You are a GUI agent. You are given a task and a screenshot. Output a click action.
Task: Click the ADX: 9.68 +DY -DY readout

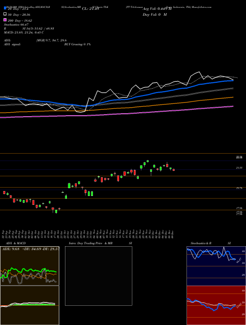[31, 249]
